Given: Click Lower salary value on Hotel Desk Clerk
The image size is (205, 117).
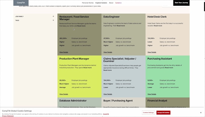Looking at the screenshot, I should [x=150, y=42].
